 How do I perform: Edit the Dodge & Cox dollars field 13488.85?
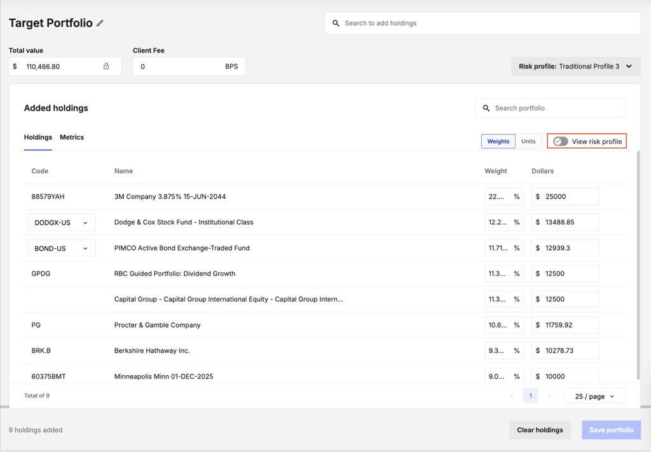coord(565,222)
